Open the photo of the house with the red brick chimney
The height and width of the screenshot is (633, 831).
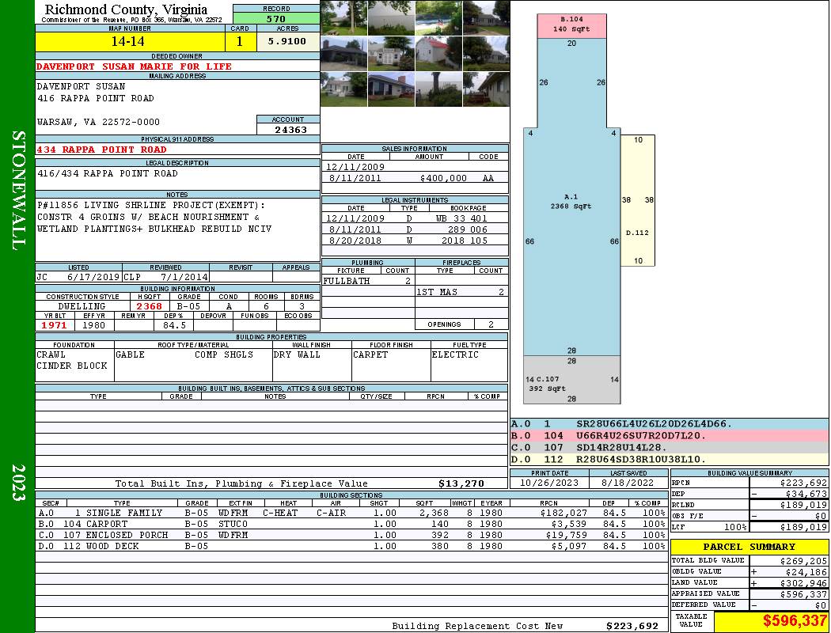click(x=391, y=89)
